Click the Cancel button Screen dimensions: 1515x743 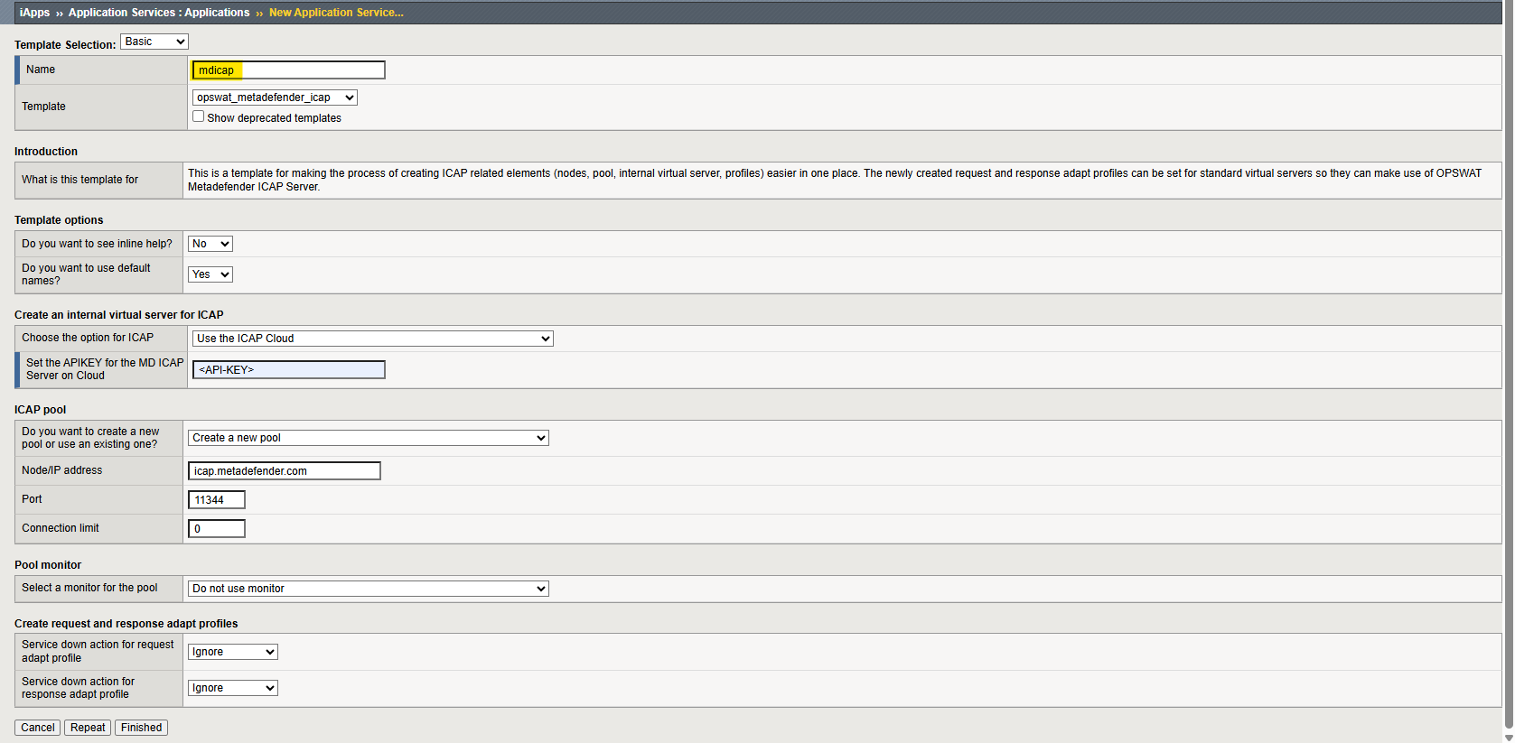pos(37,728)
